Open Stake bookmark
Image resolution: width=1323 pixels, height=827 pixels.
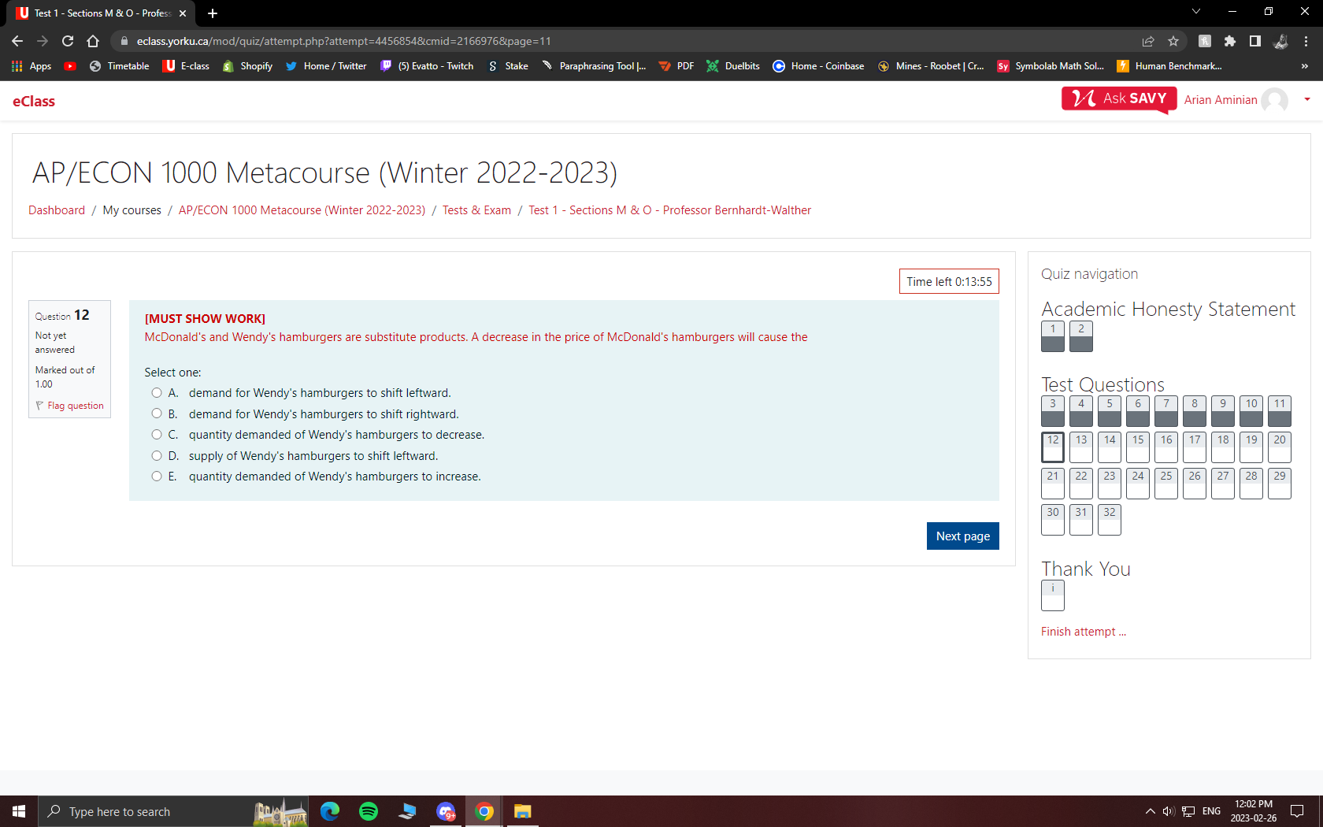tap(508, 66)
